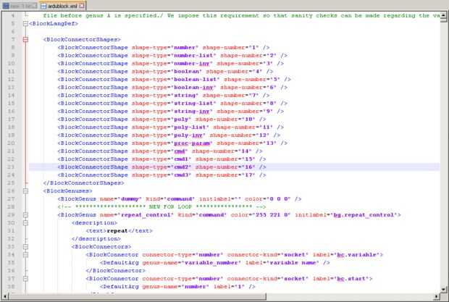Collapse the BlockGenuses fold marker
The height and width of the screenshot is (302, 449).
click(25, 191)
